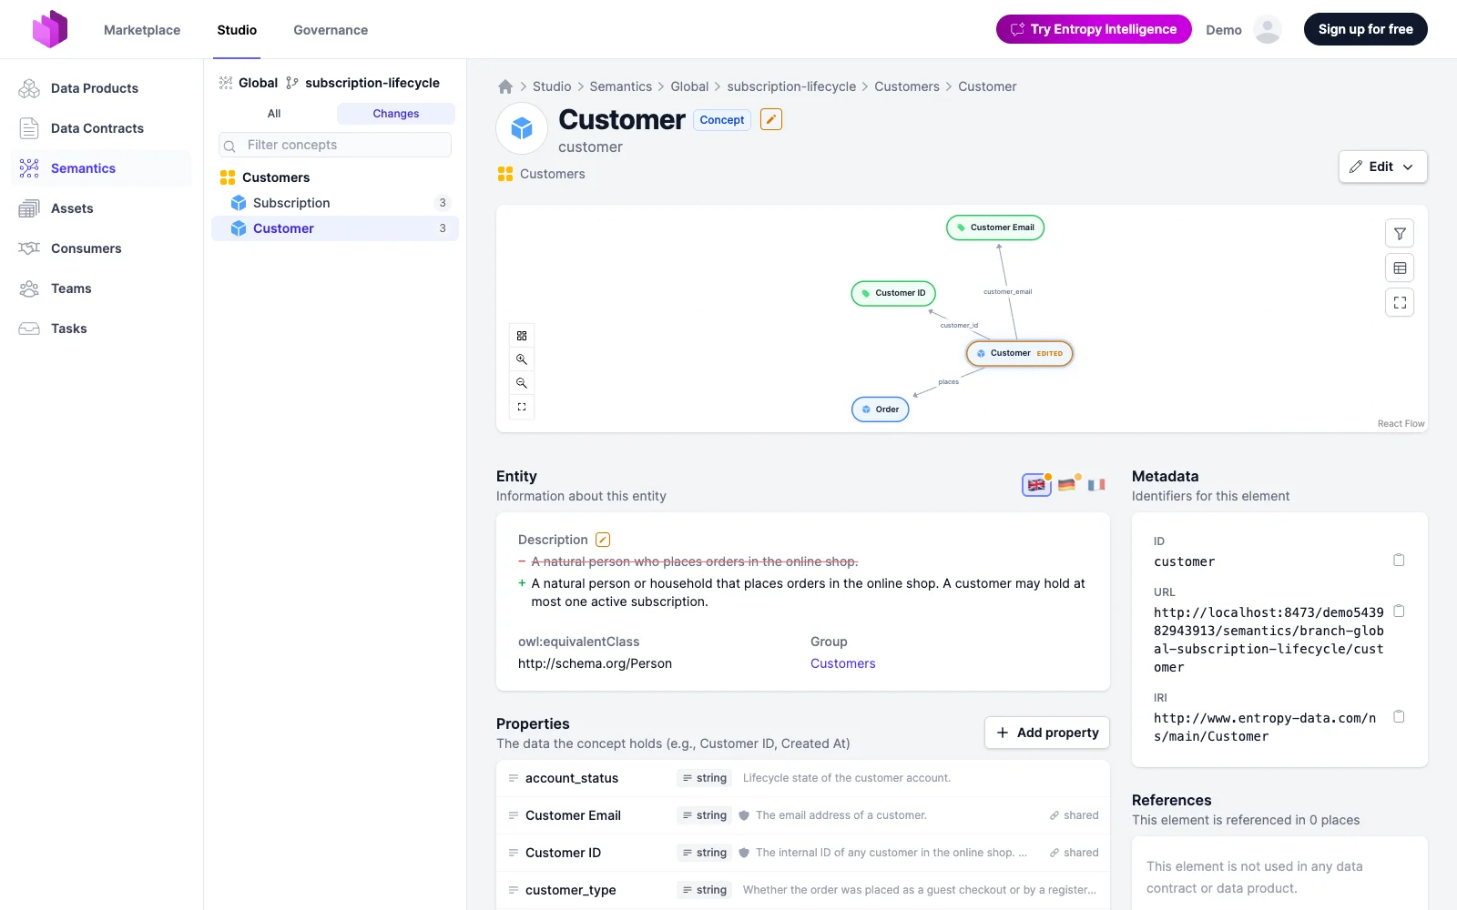Switch entity language to French flag

[1096, 485]
